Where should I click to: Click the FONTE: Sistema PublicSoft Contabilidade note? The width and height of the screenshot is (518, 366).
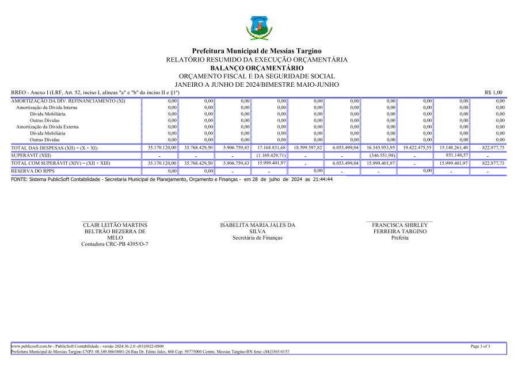click(172, 179)
